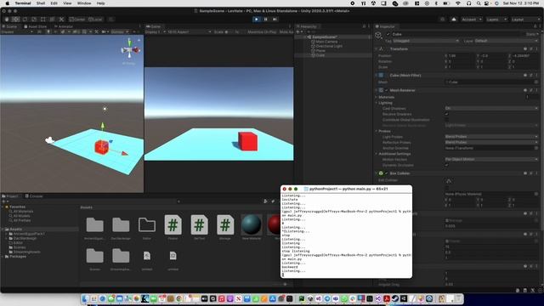Open the Motion Vectors dropdown
This screenshot has height=306, width=544.
pos(491,159)
